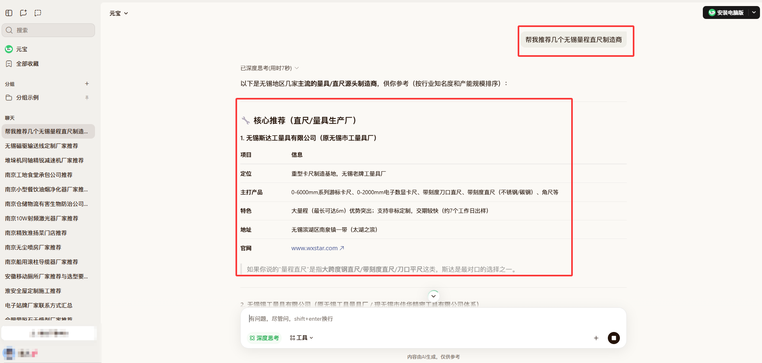Expand the arrow beside 安装电脑版
Screen dimensions: 762x363
(x=754, y=12)
